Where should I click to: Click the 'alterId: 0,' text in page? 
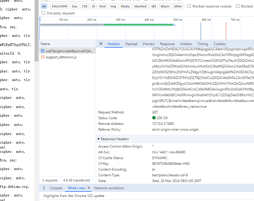11,53
